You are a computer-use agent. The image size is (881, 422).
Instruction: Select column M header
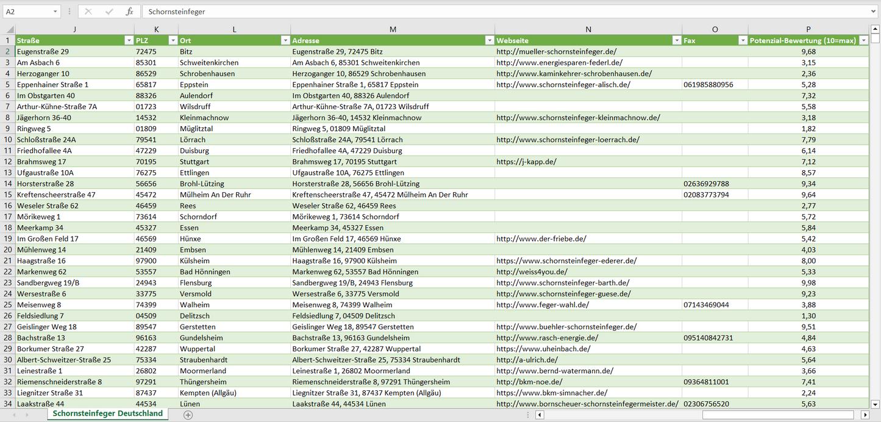393,29
